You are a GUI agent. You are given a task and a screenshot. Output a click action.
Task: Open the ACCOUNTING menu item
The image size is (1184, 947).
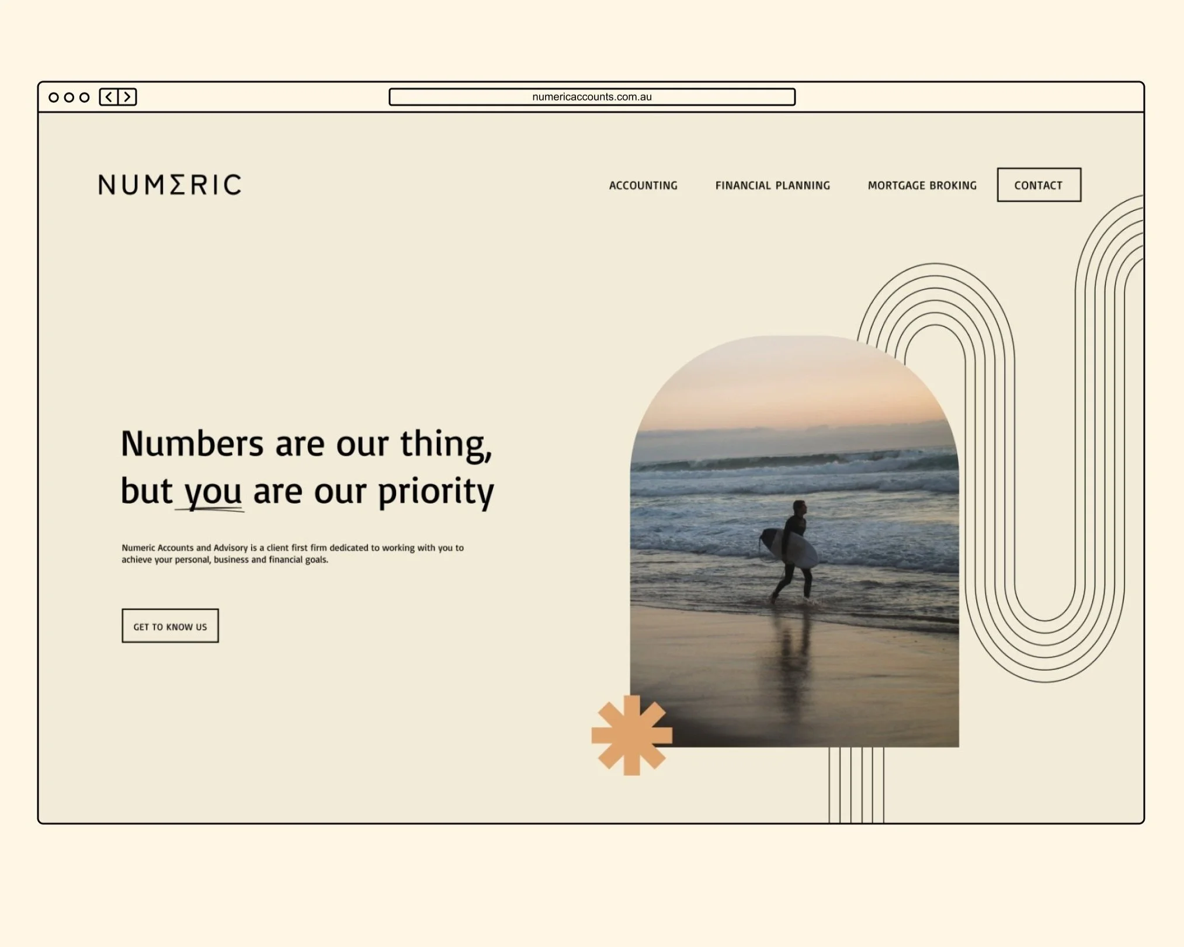tap(643, 185)
